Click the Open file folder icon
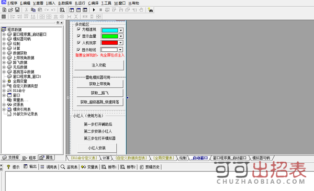Viewport: 314px width, 191px height. tap(10, 10)
